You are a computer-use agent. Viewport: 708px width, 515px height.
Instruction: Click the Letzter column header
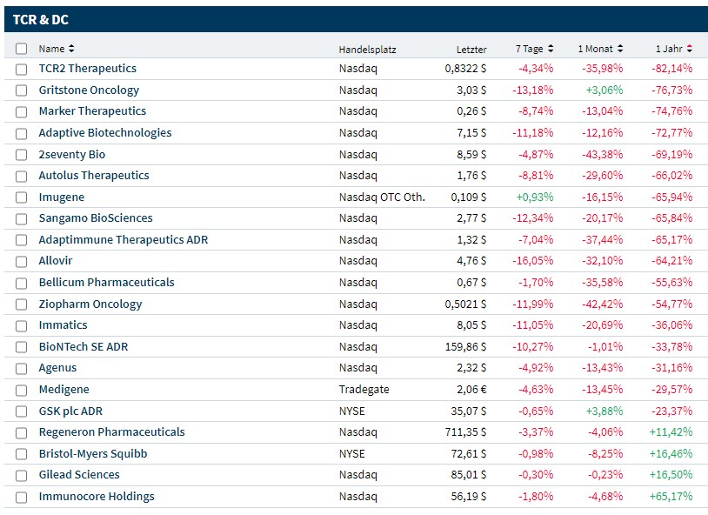[x=471, y=50]
